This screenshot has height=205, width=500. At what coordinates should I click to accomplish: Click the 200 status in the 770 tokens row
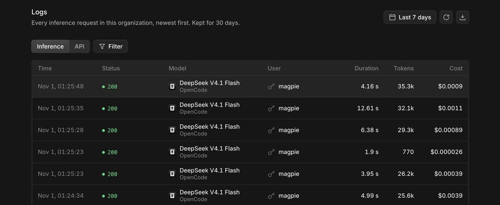[110, 152]
